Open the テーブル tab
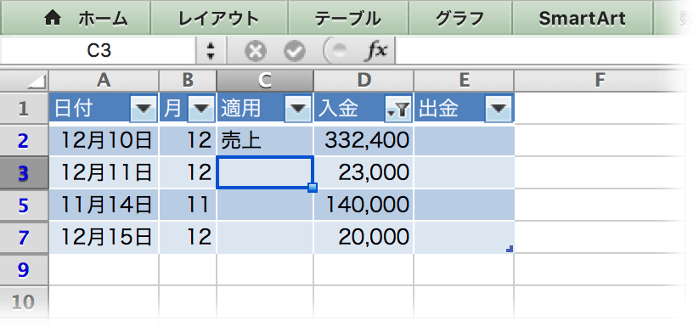 [x=347, y=18]
